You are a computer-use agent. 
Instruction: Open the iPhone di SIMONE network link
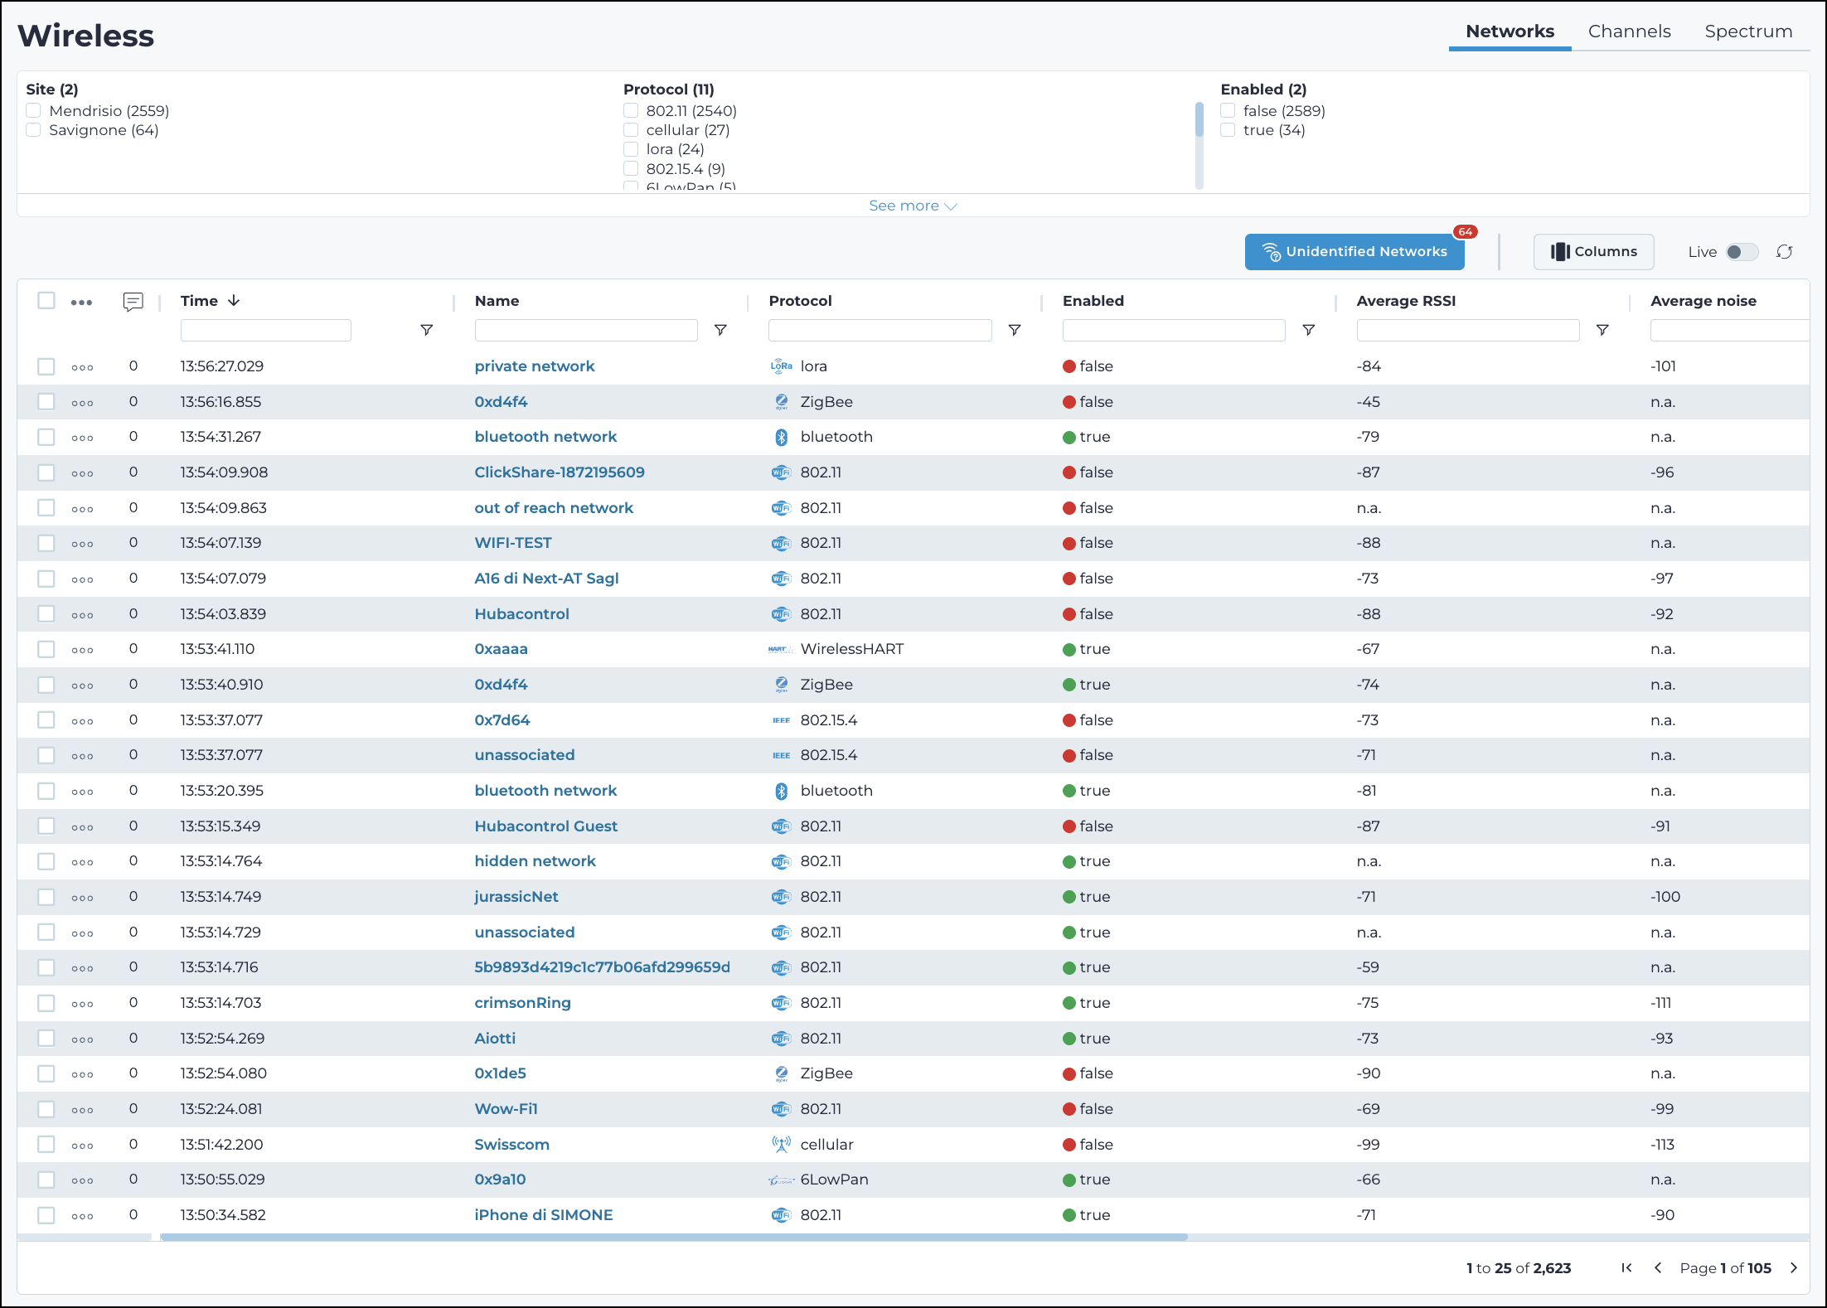pyautogui.click(x=543, y=1215)
